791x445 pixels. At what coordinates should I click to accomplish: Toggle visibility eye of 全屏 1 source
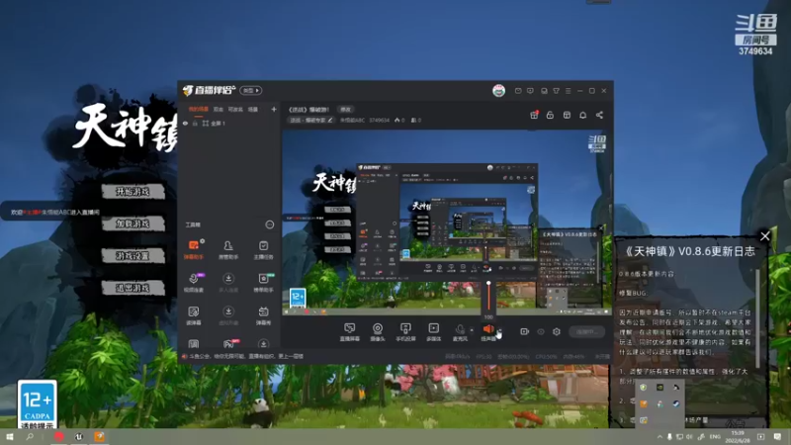tap(185, 123)
